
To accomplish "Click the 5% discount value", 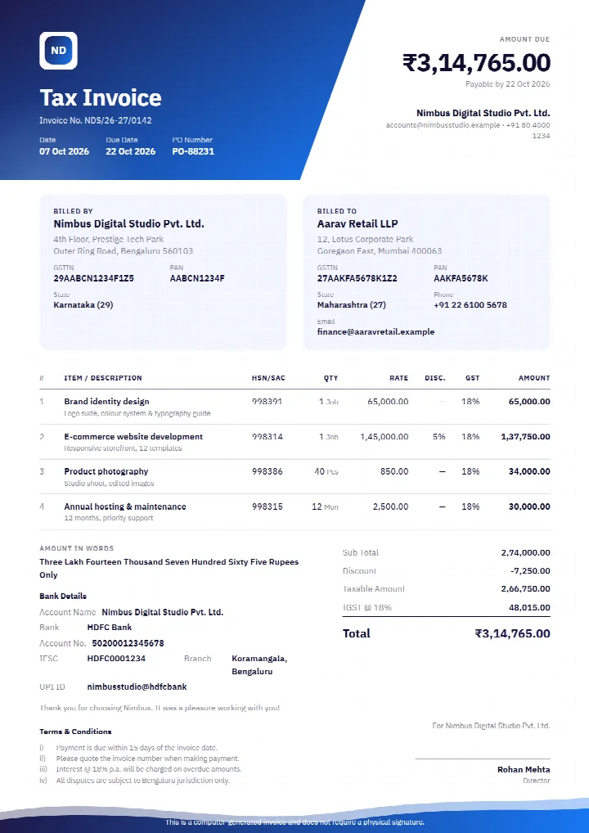I will click(438, 437).
